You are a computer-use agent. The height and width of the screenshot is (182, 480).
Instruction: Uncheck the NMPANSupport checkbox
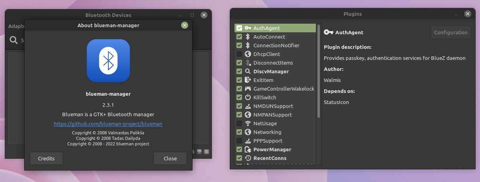(x=239, y=115)
